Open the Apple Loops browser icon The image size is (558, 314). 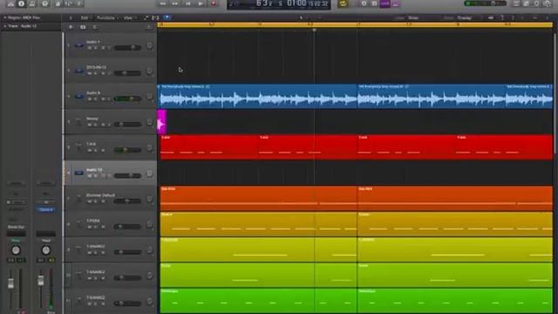(x=537, y=3)
